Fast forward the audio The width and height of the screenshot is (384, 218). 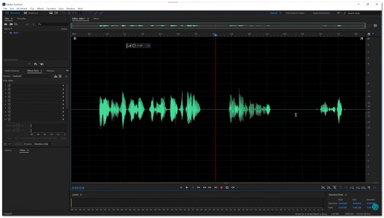click(x=210, y=187)
